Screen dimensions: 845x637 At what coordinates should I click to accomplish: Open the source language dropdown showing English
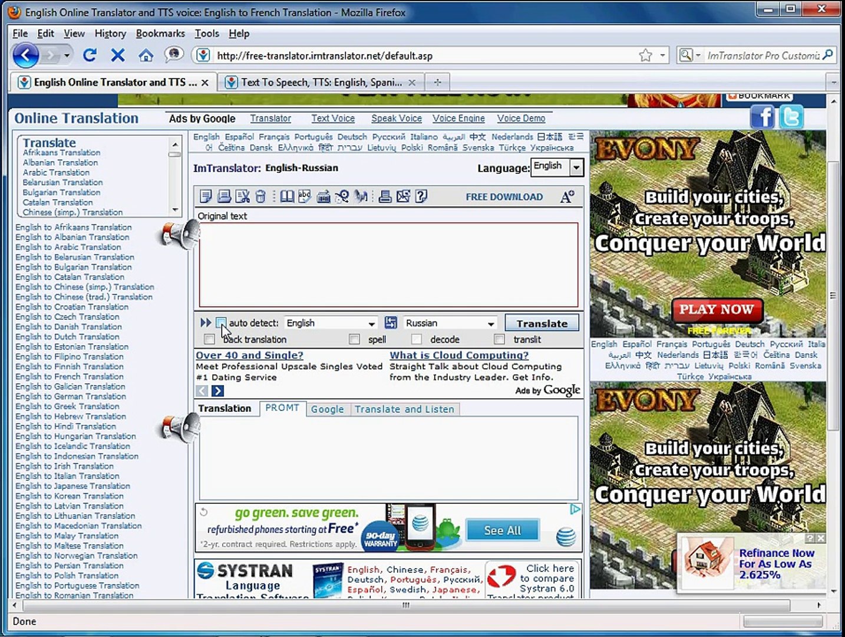click(x=331, y=323)
